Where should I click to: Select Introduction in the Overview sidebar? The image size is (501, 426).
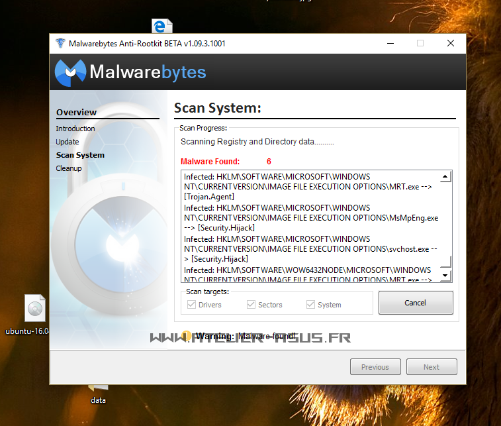tap(75, 129)
